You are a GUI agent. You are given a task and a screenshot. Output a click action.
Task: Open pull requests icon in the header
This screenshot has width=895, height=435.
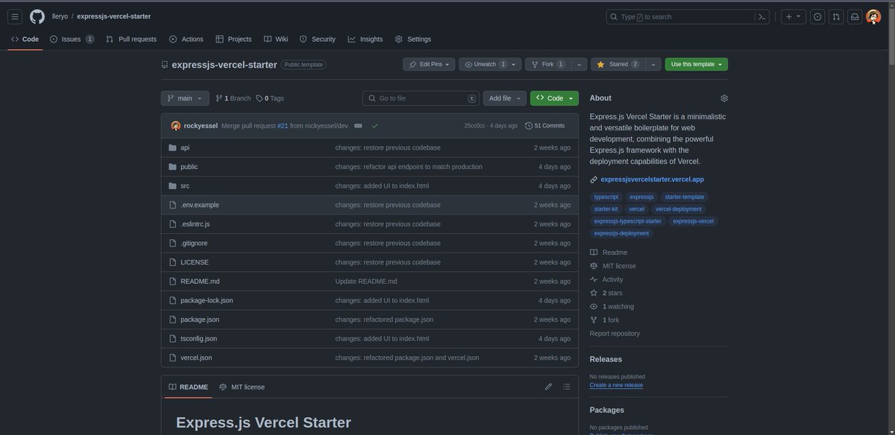(x=836, y=16)
